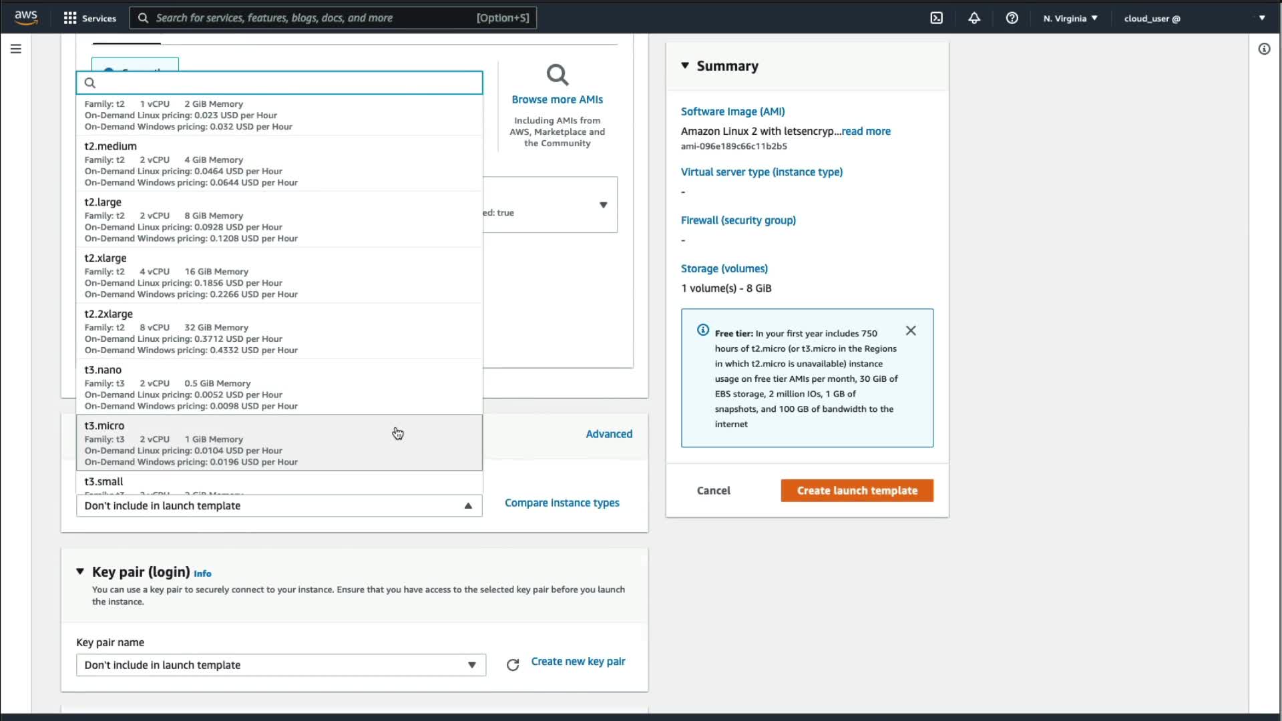Collapse the Summary panel
1282x721 pixels.
(x=685, y=65)
